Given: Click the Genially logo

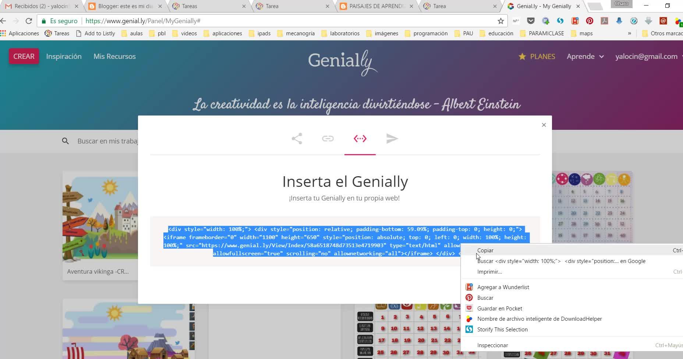Looking at the screenshot, I should [x=343, y=63].
